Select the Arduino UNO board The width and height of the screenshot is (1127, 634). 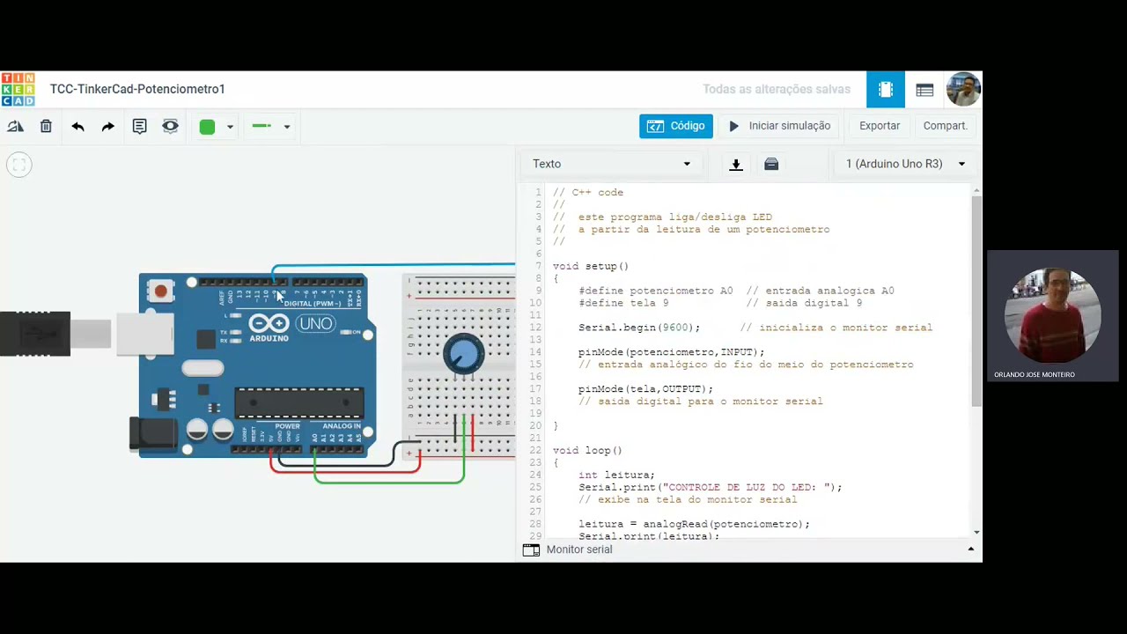click(x=255, y=365)
